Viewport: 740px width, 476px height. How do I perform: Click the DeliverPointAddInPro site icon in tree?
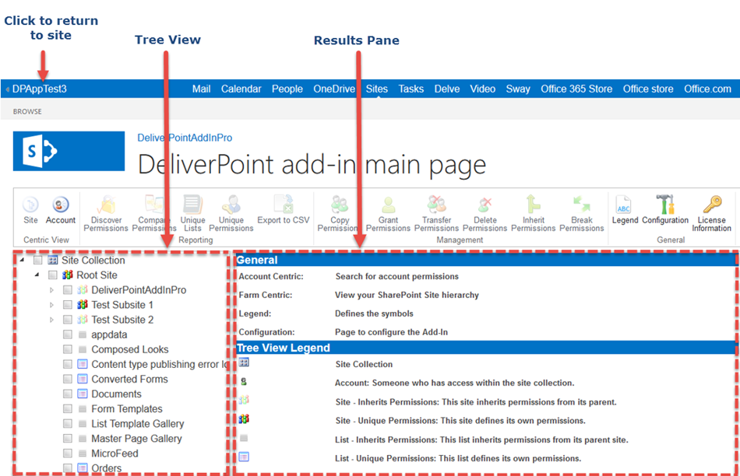tap(83, 290)
